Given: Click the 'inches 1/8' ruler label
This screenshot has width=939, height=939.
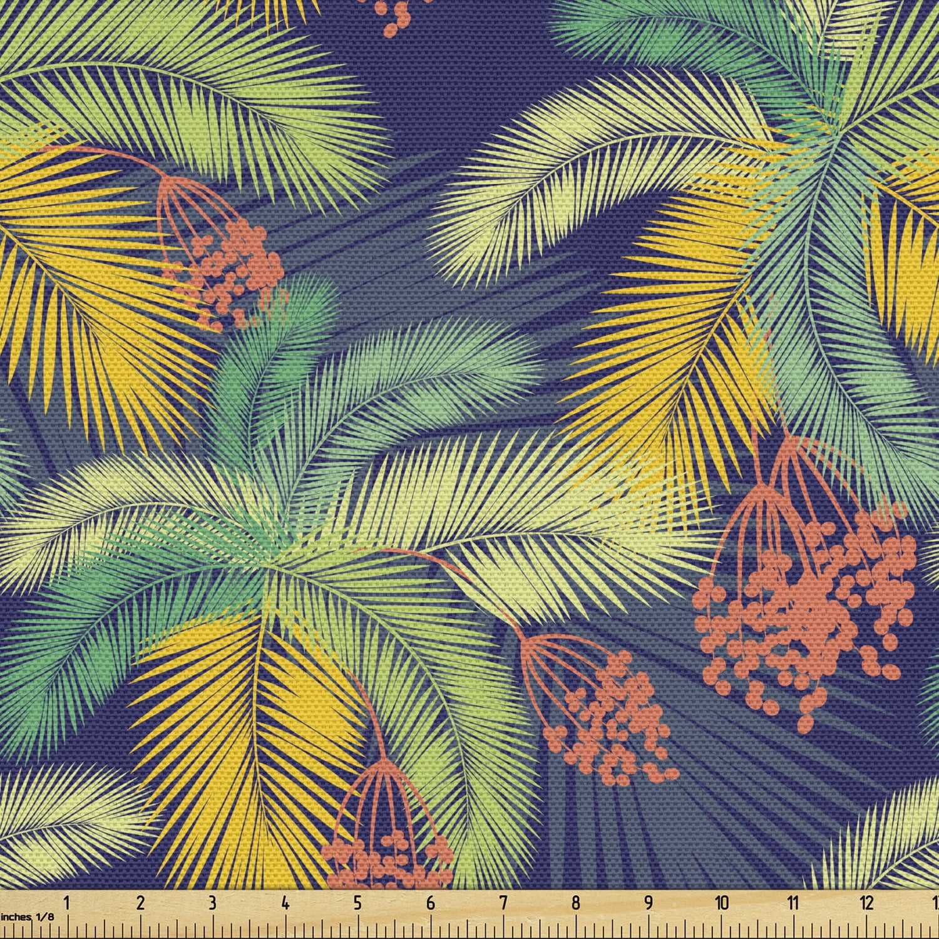Looking at the screenshot, I should tap(28, 916).
